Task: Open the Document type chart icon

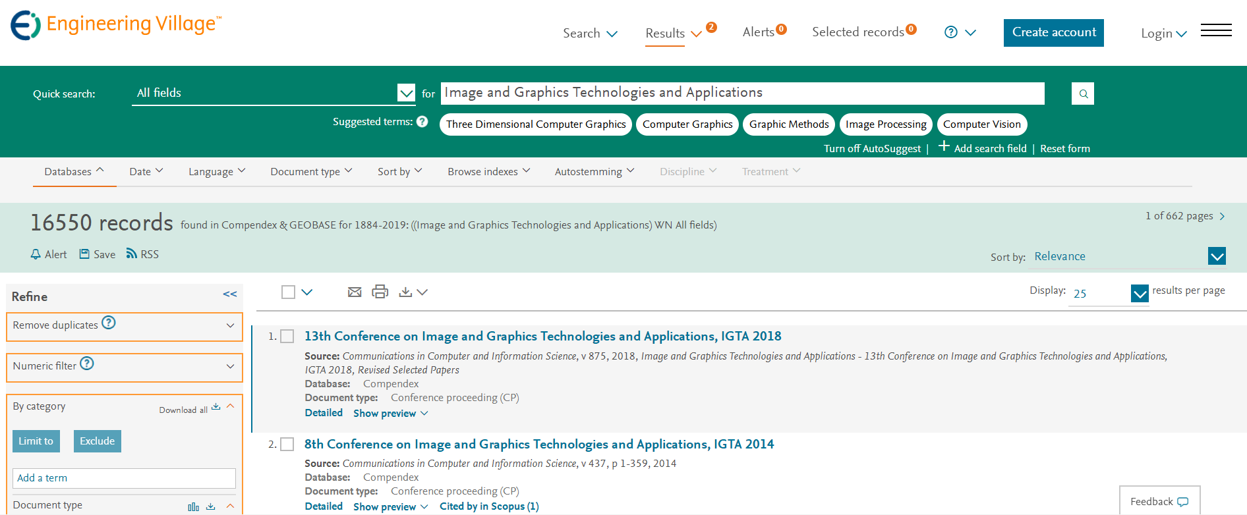Action: [193, 506]
